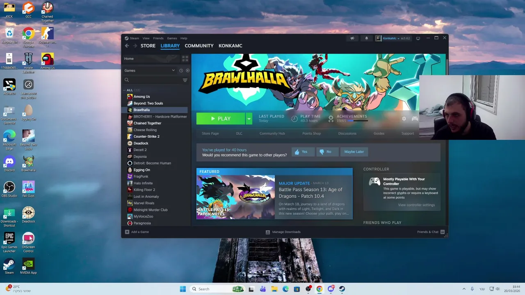The height and width of the screenshot is (295, 525).
Task: Switch to the COMMUNITY tab
Action: point(199,46)
